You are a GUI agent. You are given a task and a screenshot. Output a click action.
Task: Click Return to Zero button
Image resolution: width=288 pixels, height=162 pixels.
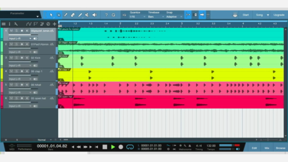click(x=96, y=147)
